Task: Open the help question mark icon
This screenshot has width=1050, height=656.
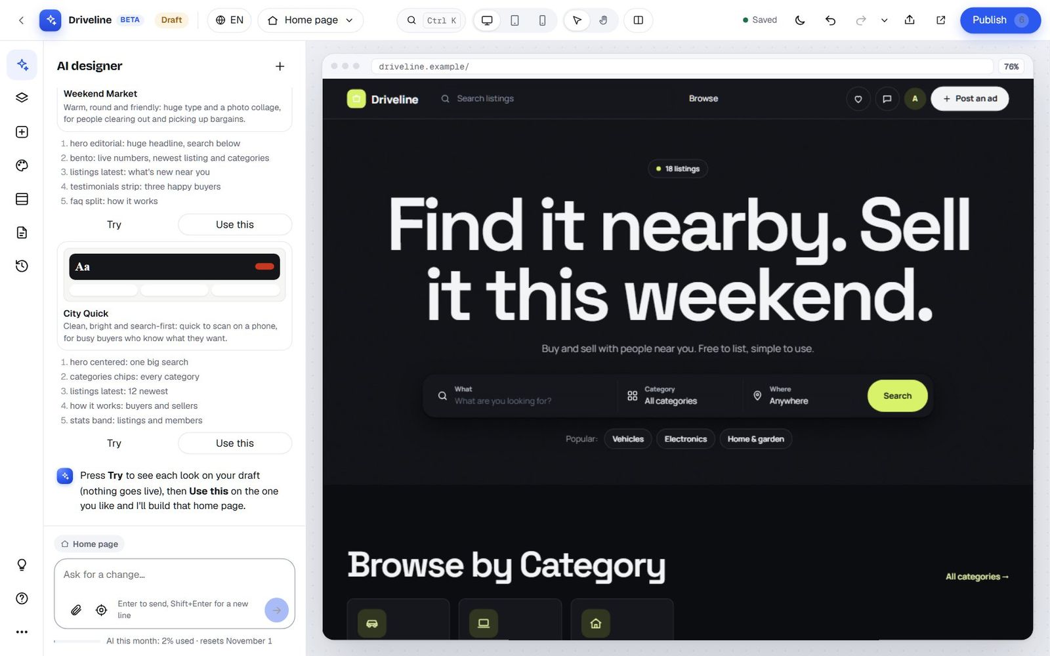Action: point(22,598)
